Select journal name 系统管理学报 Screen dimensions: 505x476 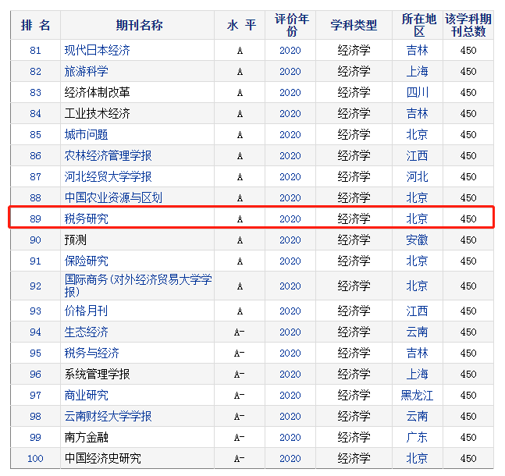pyautogui.click(x=98, y=374)
